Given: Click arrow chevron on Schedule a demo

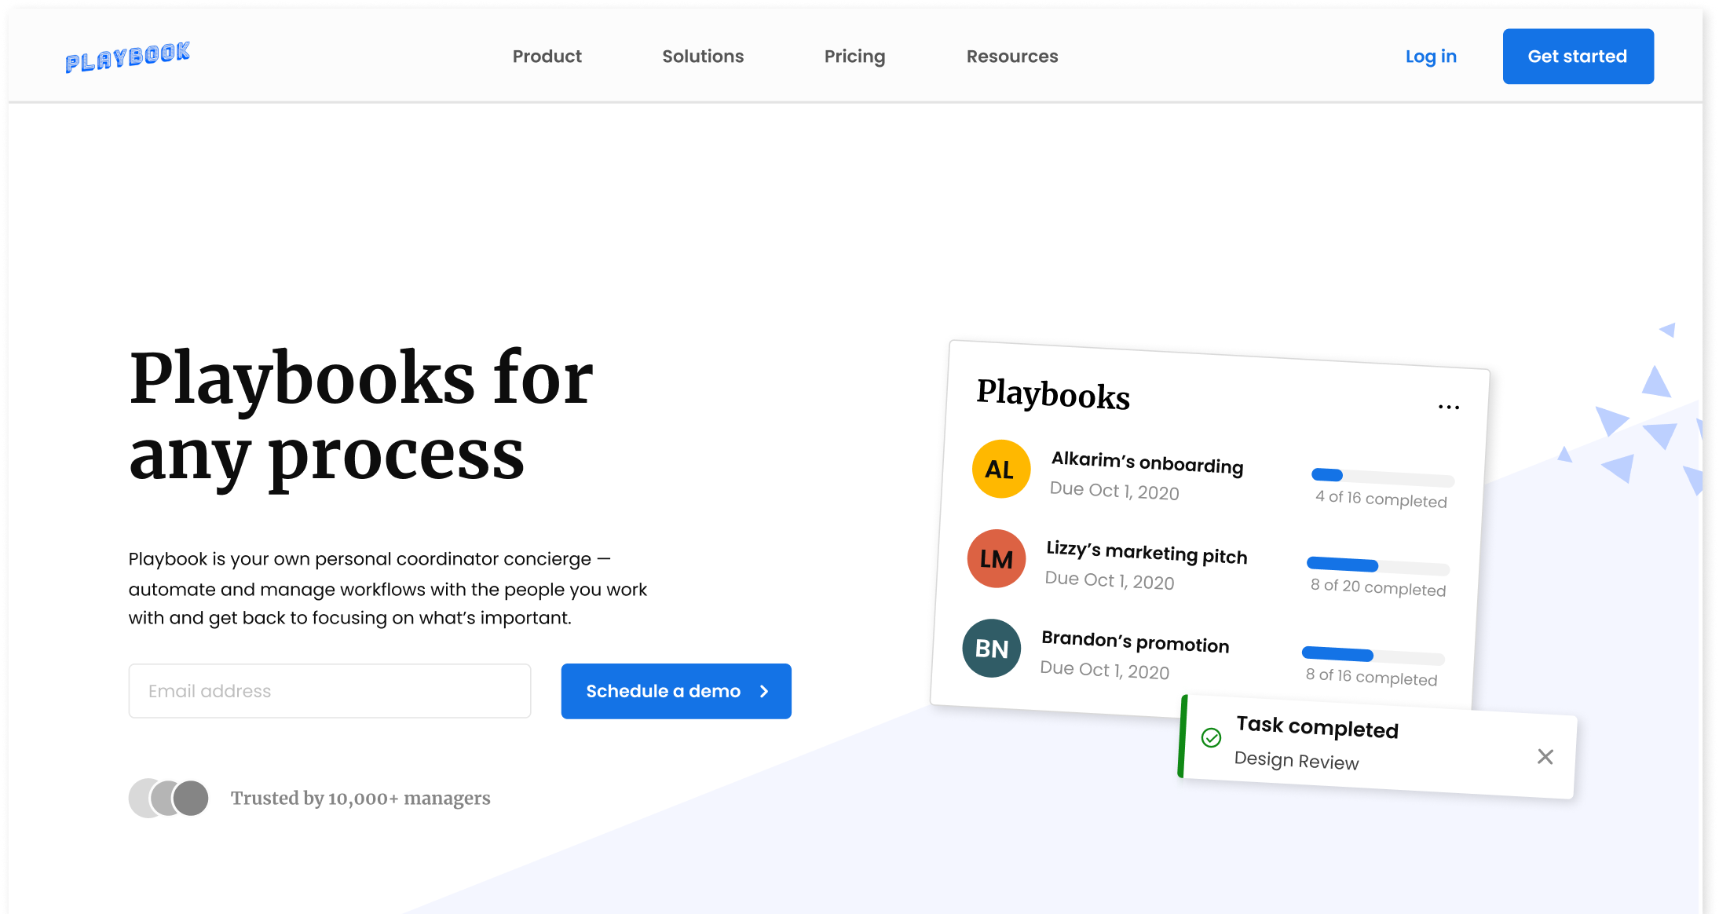Looking at the screenshot, I should point(764,691).
